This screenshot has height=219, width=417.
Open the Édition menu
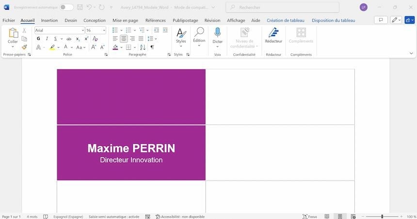(199, 37)
